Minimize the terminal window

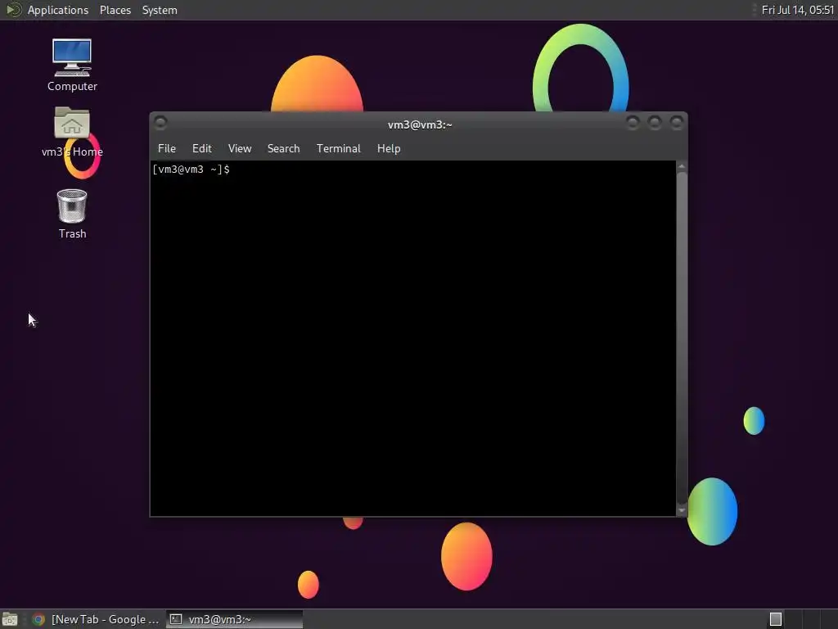[x=633, y=123]
